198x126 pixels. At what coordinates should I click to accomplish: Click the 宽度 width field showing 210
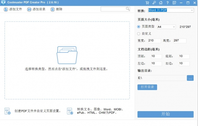click(x=154, y=41)
